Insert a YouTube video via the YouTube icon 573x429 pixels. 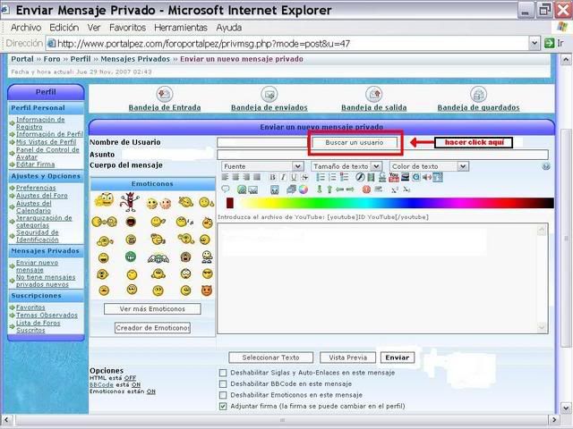394,177
